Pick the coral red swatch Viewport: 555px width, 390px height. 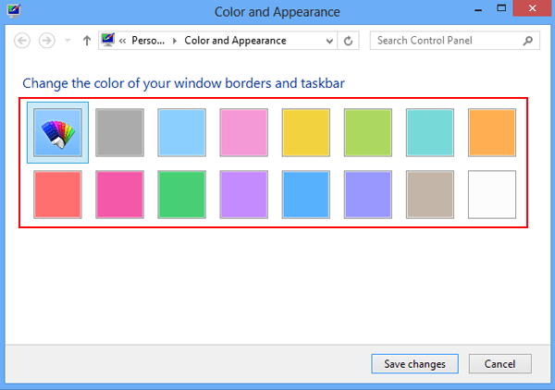pyautogui.click(x=57, y=194)
